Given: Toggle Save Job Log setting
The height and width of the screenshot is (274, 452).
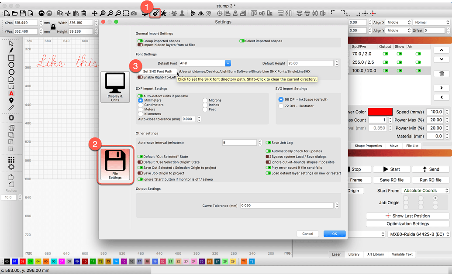Looking at the screenshot, I should click(268, 143).
